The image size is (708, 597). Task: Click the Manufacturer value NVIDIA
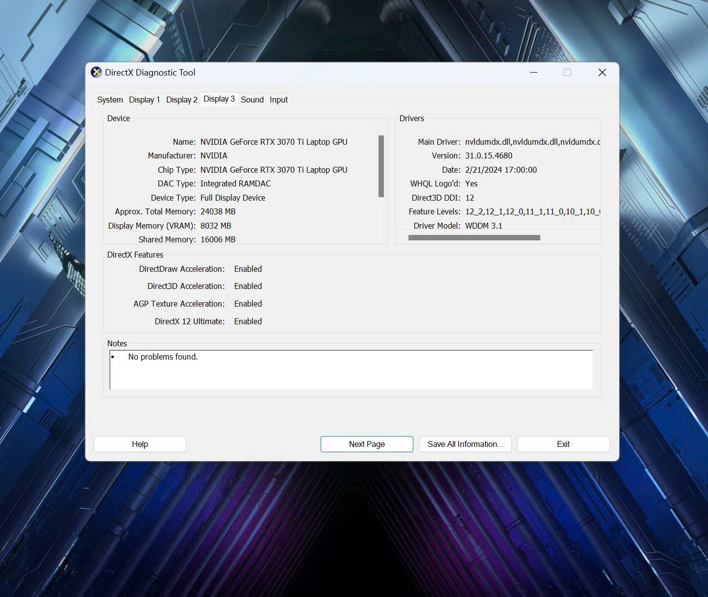(x=214, y=156)
